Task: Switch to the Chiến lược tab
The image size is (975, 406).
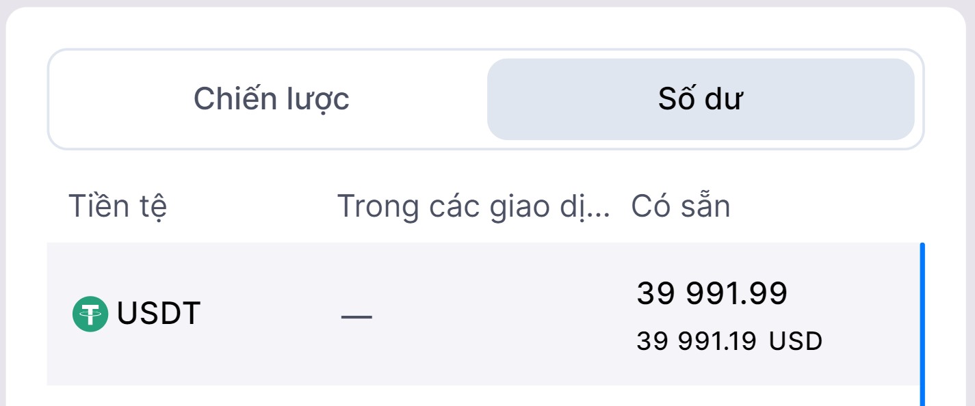Action: pyautogui.click(x=271, y=99)
